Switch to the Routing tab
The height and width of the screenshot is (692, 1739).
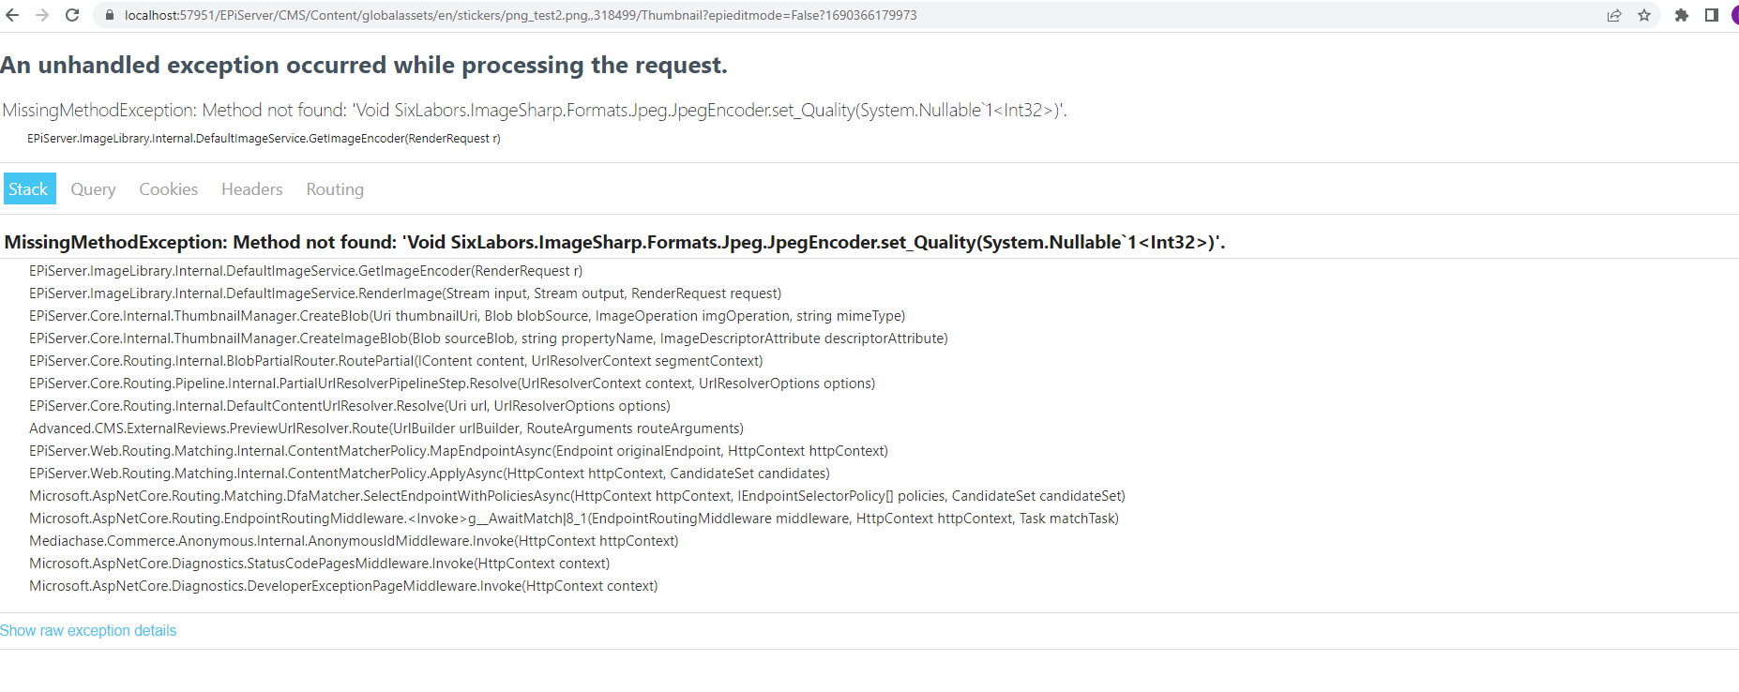(x=335, y=189)
